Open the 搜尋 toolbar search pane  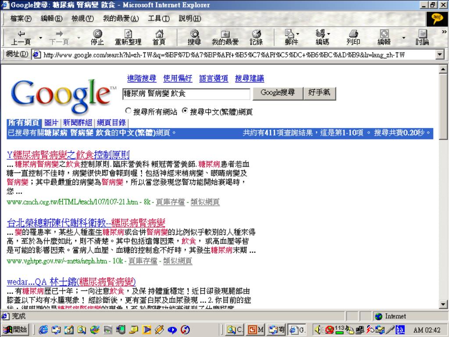pyautogui.click(x=194, y=38)
